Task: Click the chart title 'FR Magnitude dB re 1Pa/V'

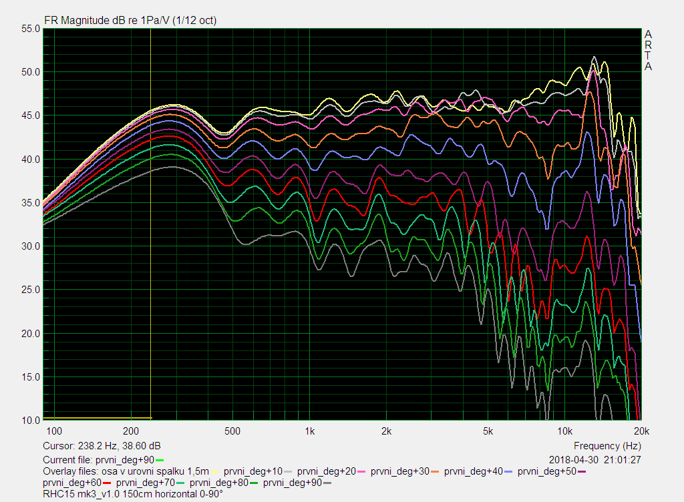Action: pyautogui.click(x=107, y=21)
